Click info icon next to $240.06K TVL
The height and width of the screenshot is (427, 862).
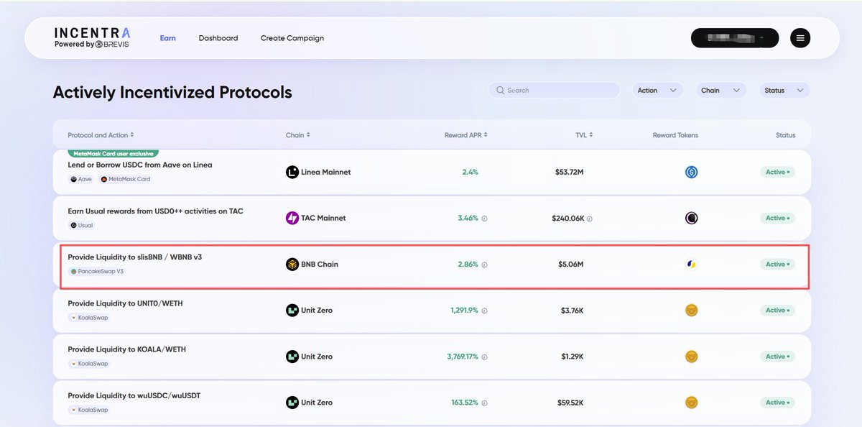tap(590, 219)
